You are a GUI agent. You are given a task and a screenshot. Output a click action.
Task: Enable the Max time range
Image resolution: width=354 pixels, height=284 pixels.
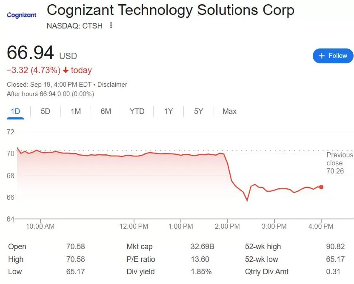coord(229,111)
